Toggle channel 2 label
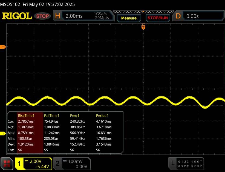 point(57,164)
